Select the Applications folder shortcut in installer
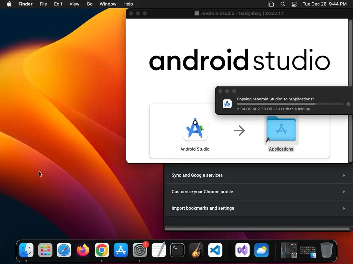The width and height of the screenshot is (353, 264). point(281,129)
